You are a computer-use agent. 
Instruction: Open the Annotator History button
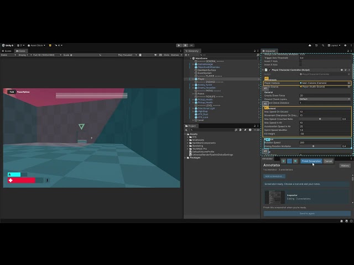coord(345,166)
